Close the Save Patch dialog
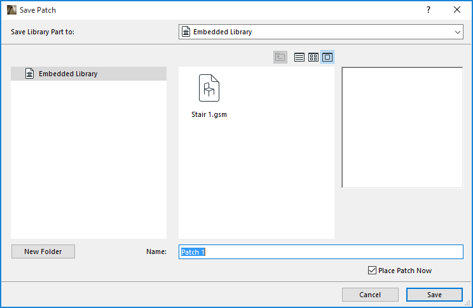The height and width of the screenshot is (308, 473). click(457, 10)
